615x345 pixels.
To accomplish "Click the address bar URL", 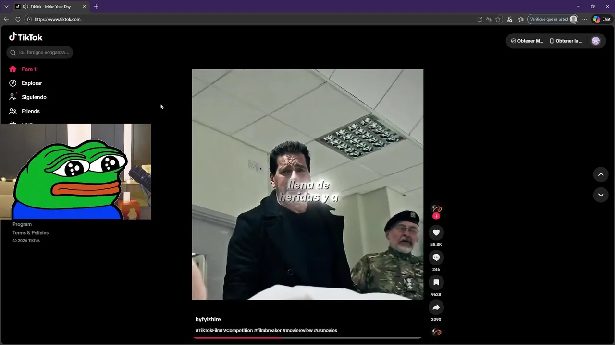I will coord(57,19).
